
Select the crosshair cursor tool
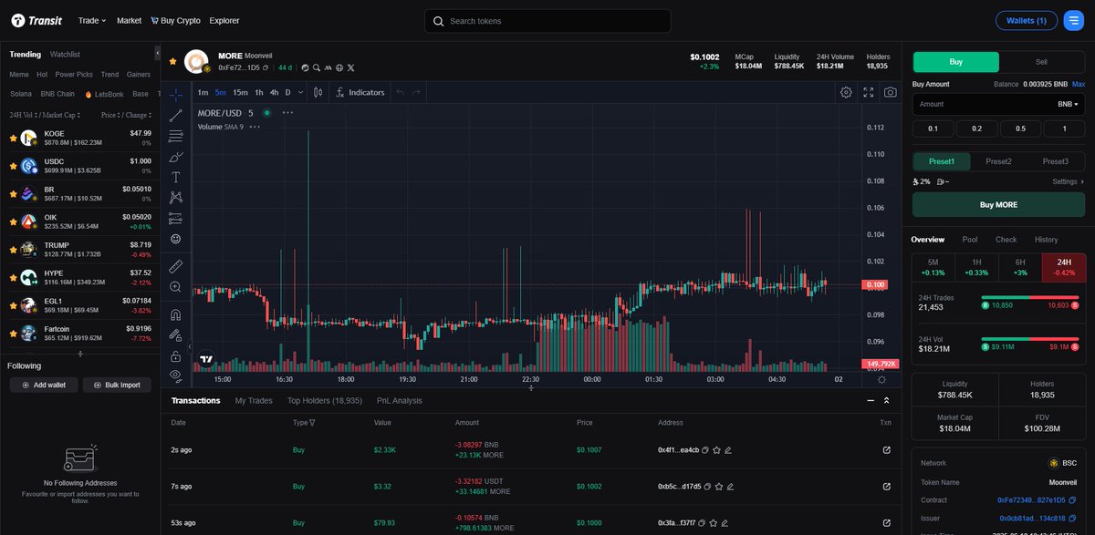(176, 94)
